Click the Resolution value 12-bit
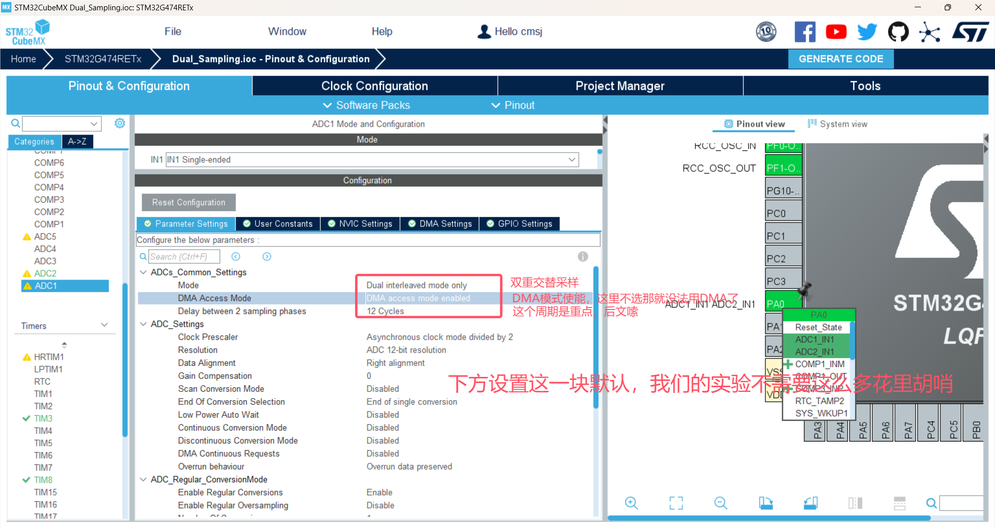This screenshot has height=528, width=995. tap(406, 350)
